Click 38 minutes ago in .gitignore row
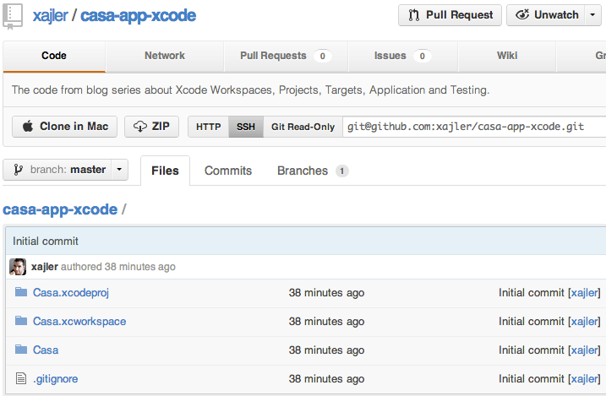 click(326, 379)
